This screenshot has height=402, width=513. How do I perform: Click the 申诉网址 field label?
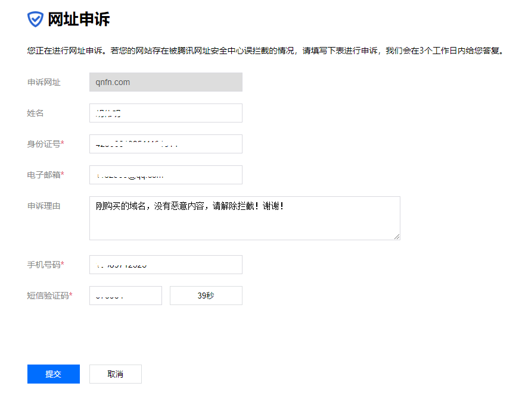point(44,82)
